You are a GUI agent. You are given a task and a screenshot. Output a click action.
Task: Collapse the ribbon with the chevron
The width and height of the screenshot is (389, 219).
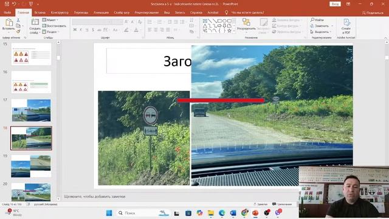pyautogui.click(x=386, y=38)
